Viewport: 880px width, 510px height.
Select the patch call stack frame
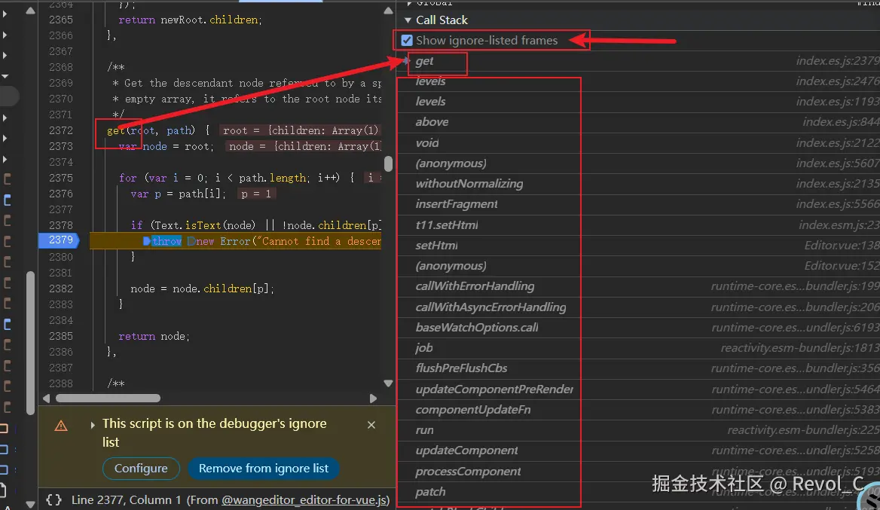638,491
